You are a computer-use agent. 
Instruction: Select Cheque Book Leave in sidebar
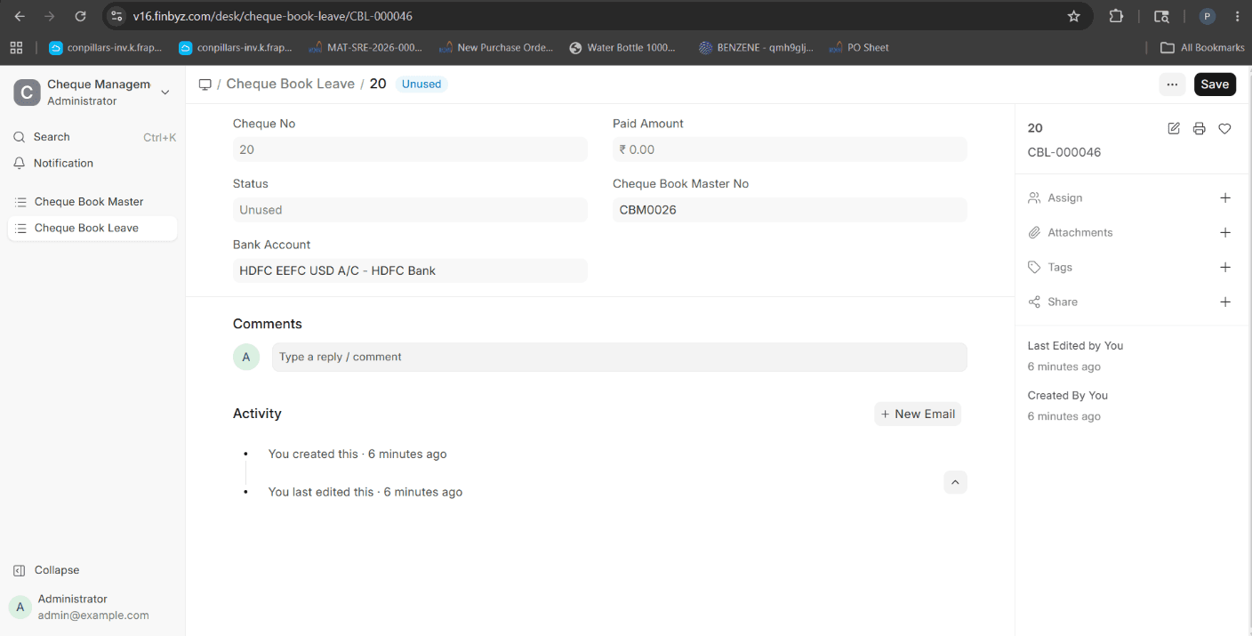click(x=92, y=229)
